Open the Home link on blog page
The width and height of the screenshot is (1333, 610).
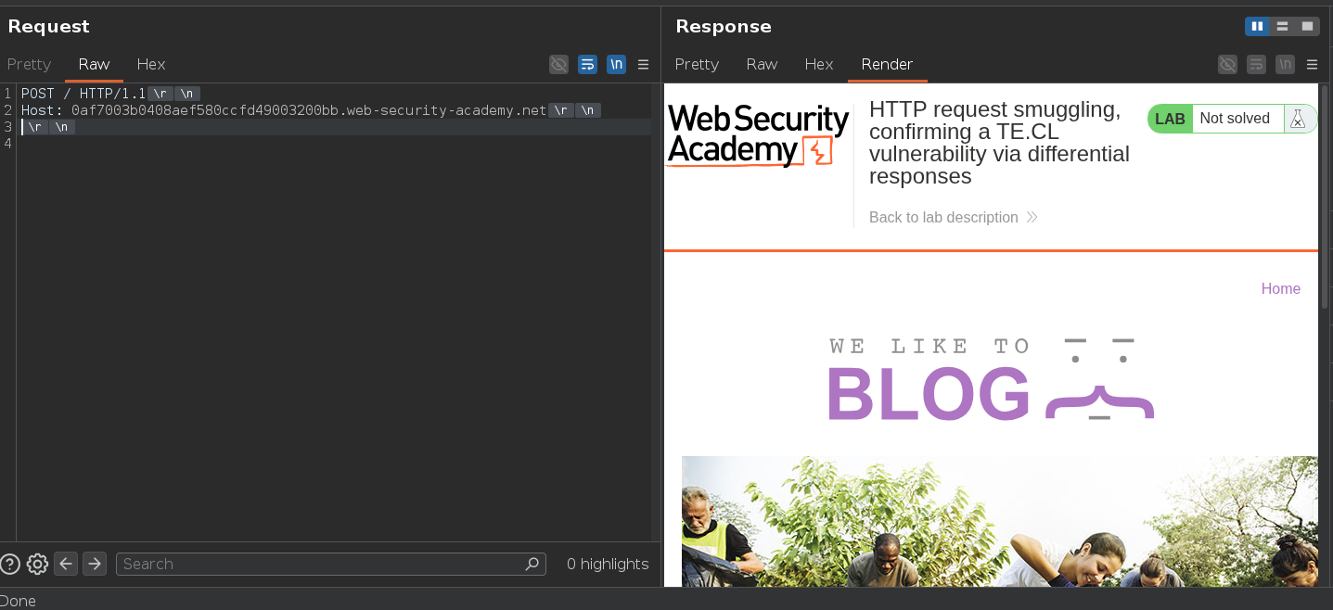[1280, 288]
